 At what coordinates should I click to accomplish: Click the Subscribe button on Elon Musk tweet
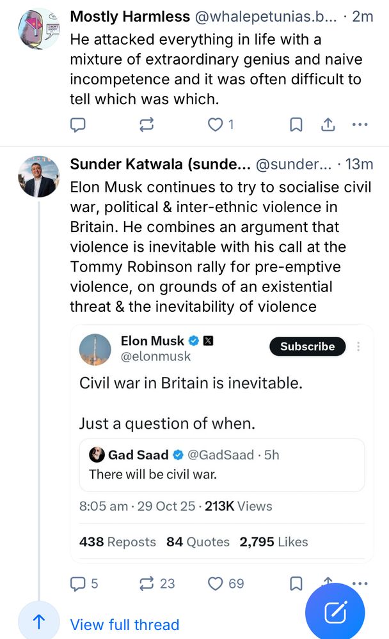pyautogui.click(x=307, y=346)
